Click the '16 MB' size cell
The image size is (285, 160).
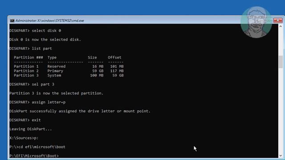coord(98,66)
